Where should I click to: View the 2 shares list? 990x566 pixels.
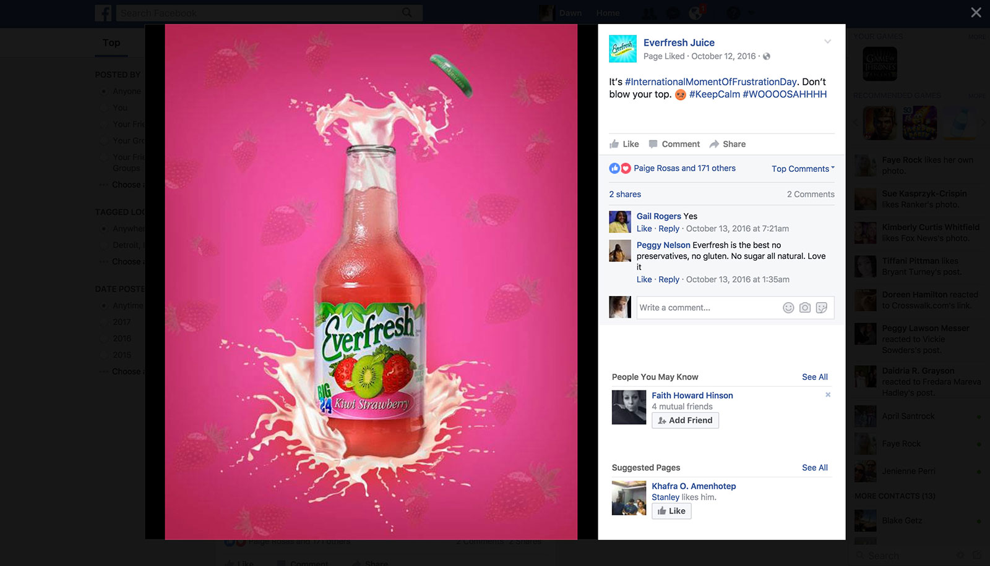(625, 194)
